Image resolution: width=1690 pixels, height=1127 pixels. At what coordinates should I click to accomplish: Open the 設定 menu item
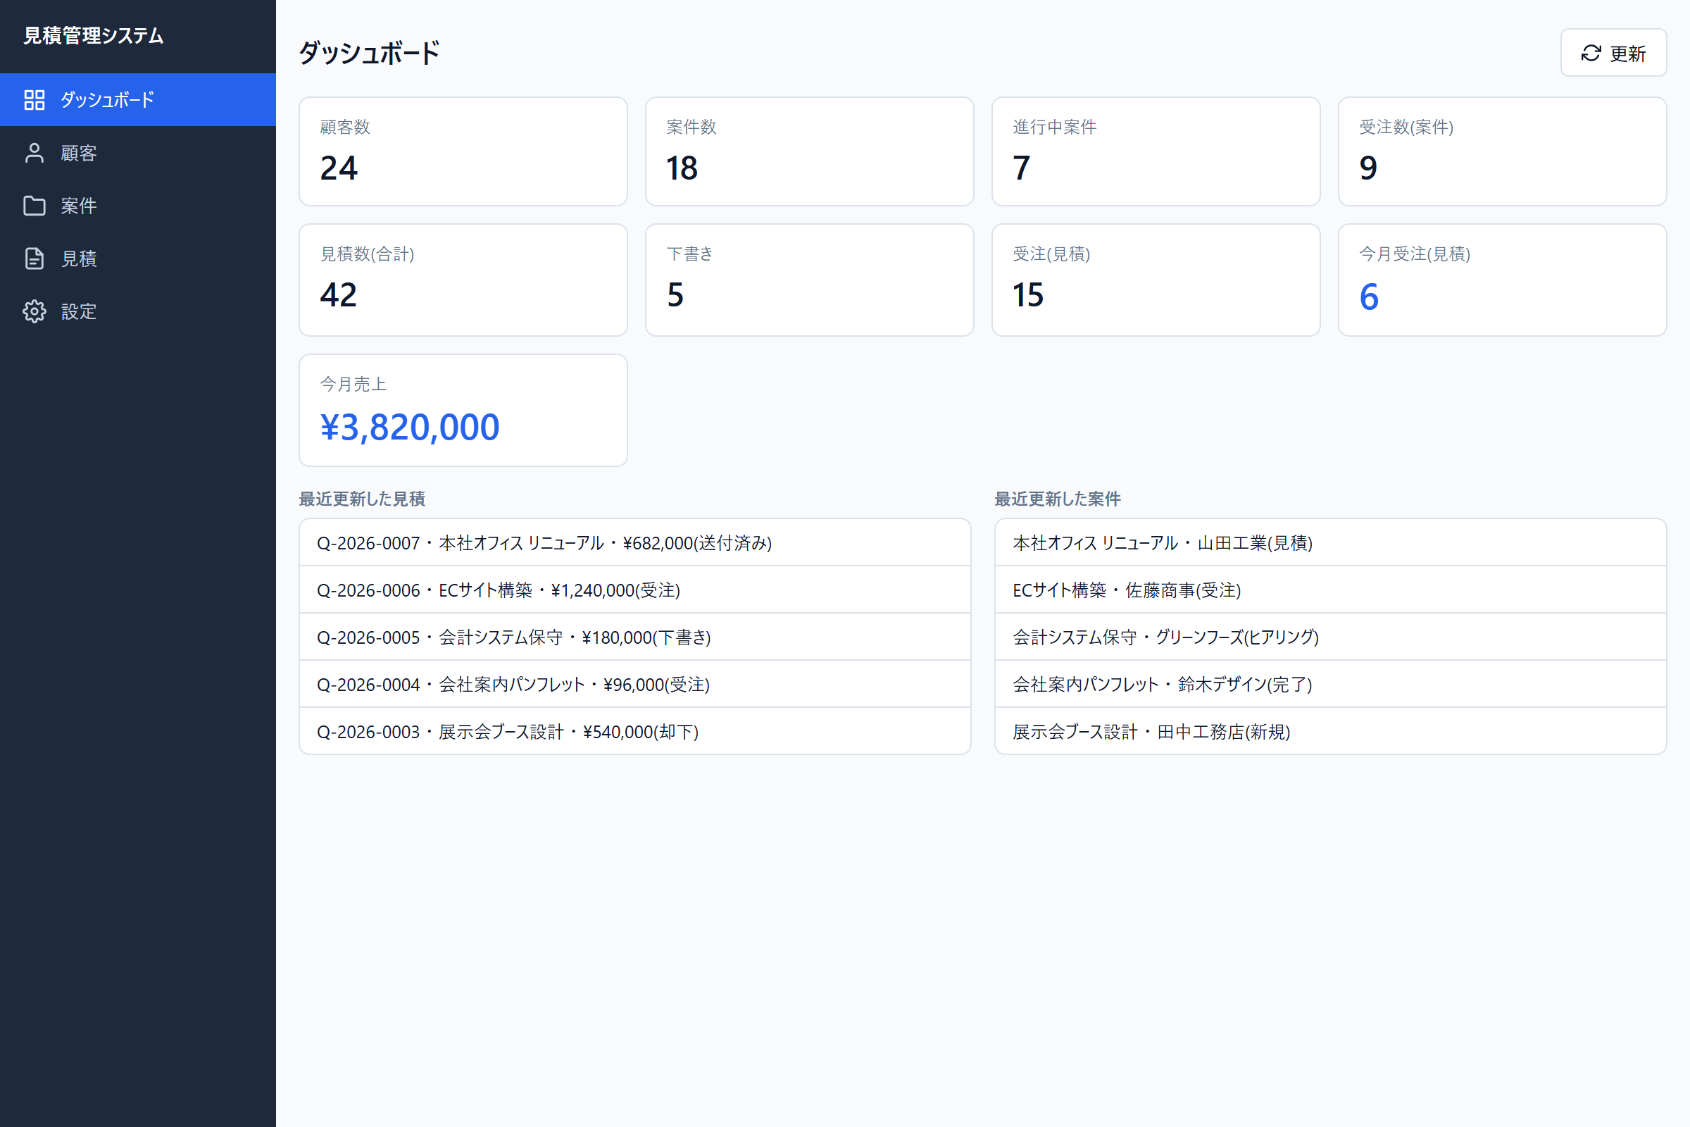[x=138, y=311]
